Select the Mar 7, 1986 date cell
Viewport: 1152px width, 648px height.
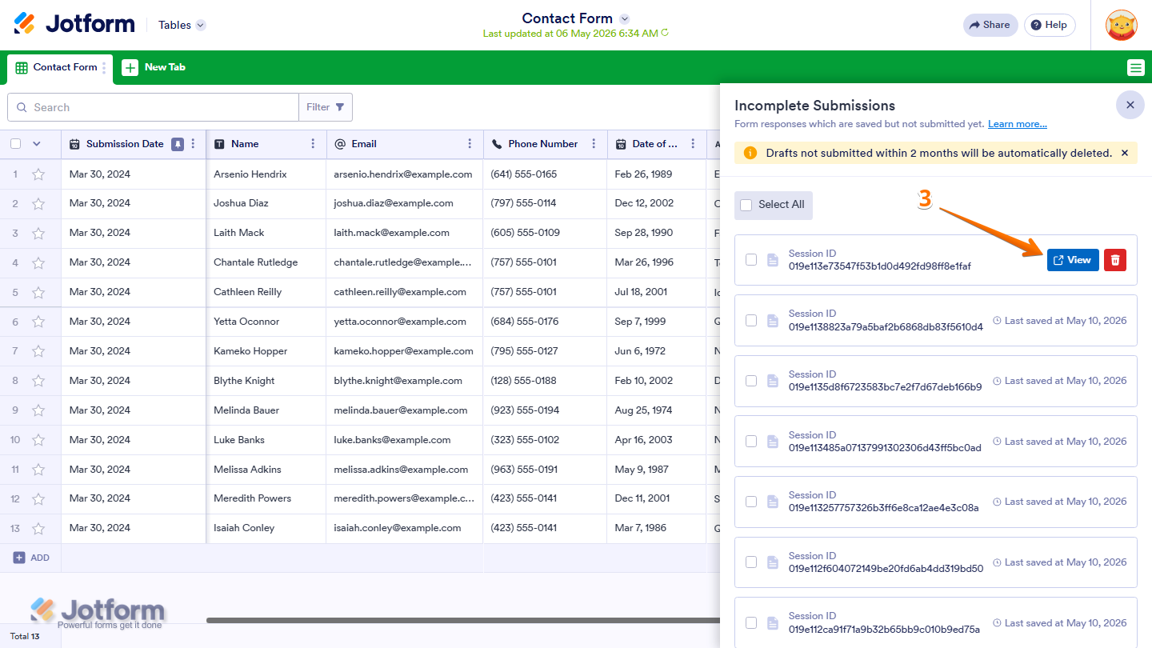657,529
